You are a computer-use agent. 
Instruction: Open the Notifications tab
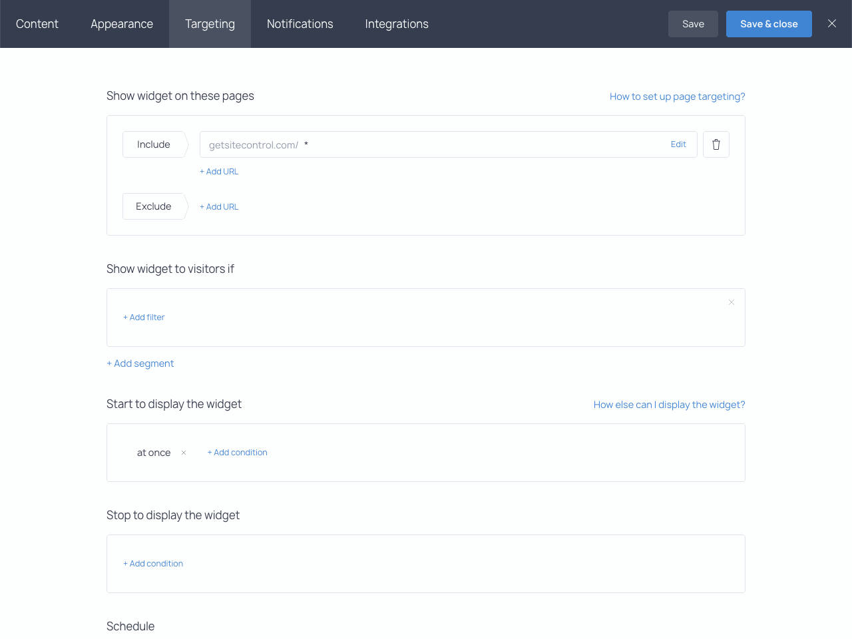coord(300,23)
